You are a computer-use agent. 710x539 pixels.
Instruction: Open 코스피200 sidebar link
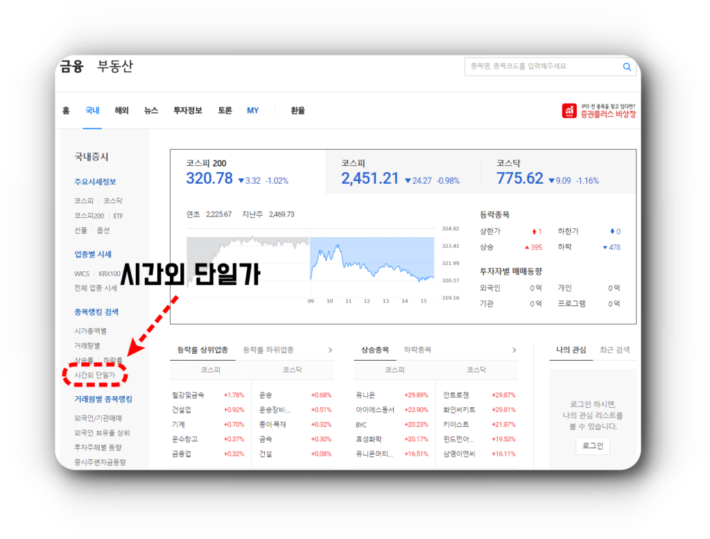(x=89, y=216)
